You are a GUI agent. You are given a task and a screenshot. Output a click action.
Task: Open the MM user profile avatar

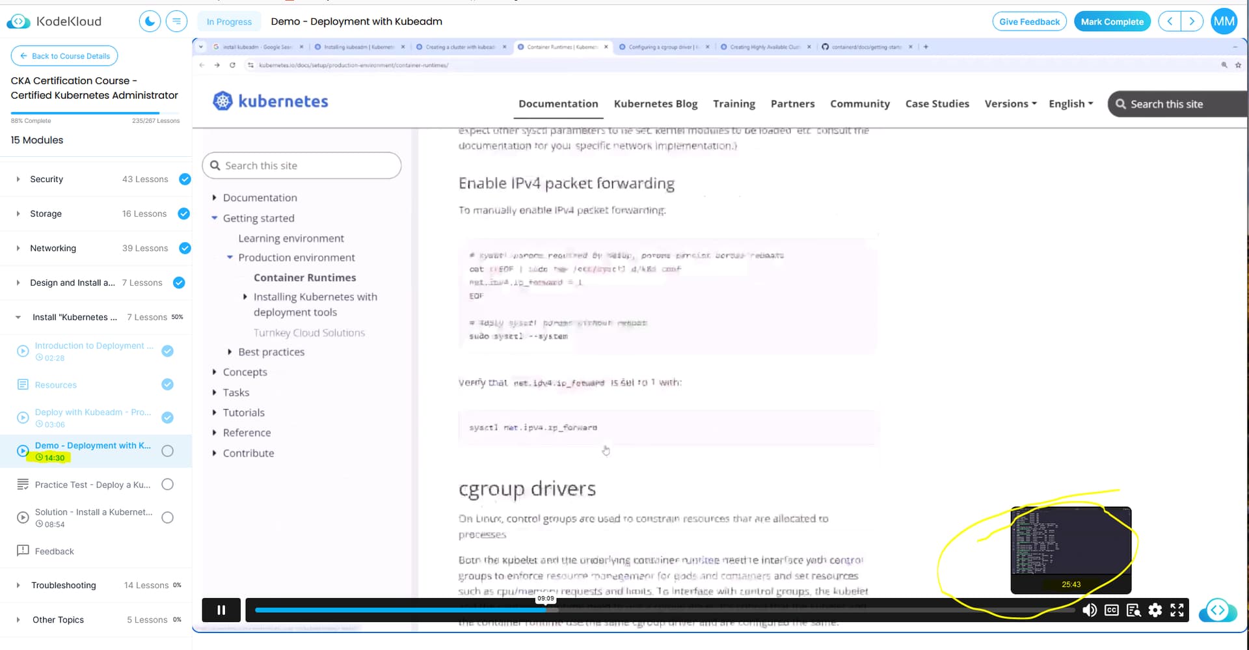(1224, 21)
